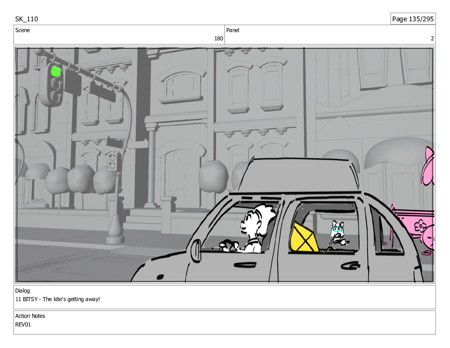This screenshot has height=348, width=450.
Task: Click the Dialog label
Action: pos(22,291)
